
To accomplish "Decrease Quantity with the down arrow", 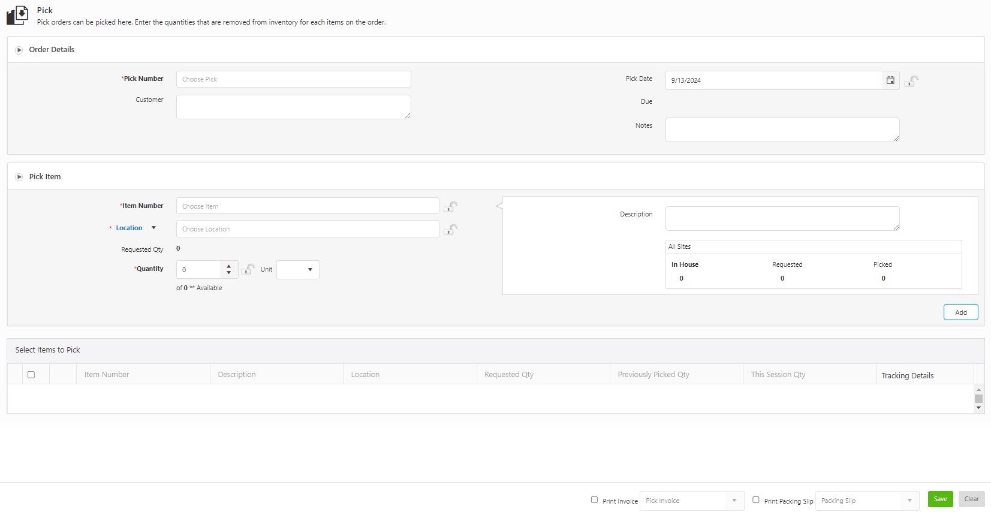I will click(228, 273).
